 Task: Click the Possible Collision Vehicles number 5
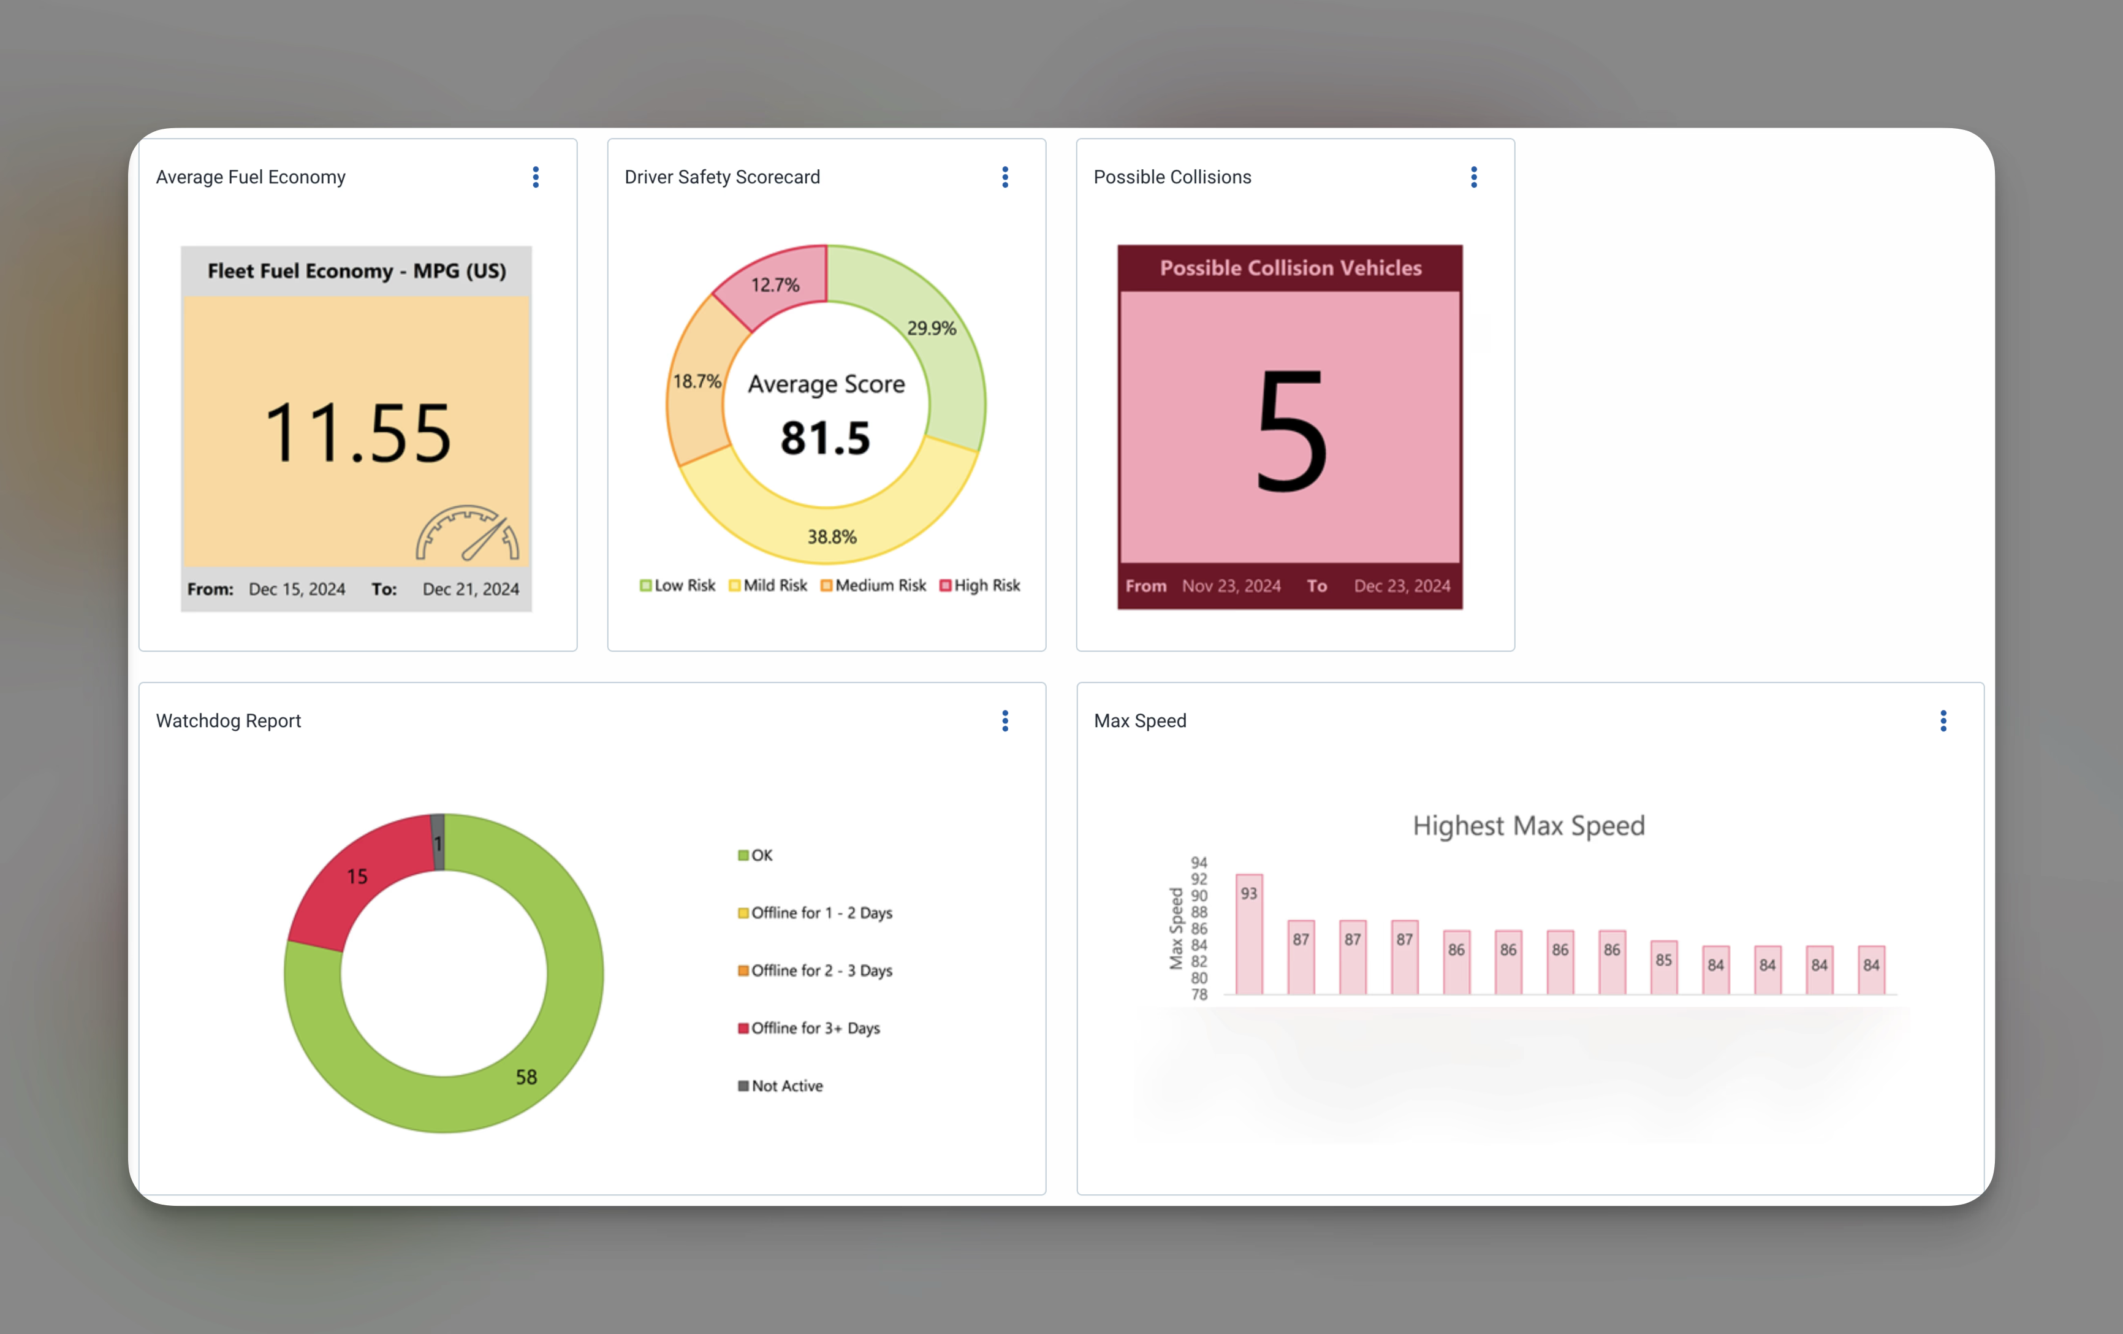(1290, 429)
